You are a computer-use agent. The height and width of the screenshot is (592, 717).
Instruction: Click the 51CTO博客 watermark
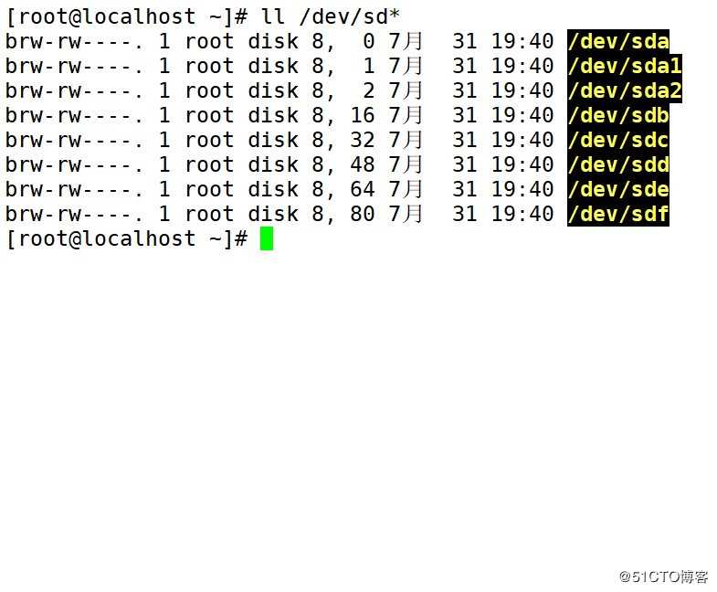pyautogui.click(x=663, y=576)
